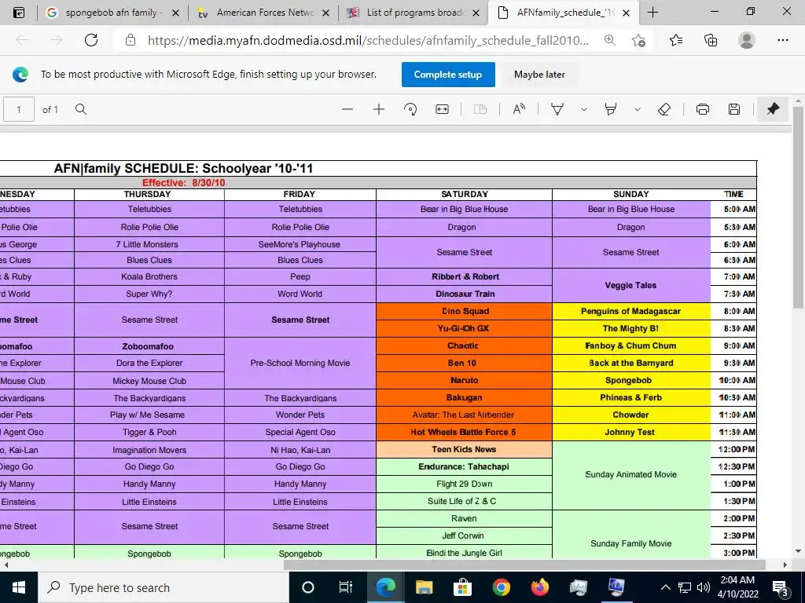Toggle the pin toolbar icon

[773, 109]
